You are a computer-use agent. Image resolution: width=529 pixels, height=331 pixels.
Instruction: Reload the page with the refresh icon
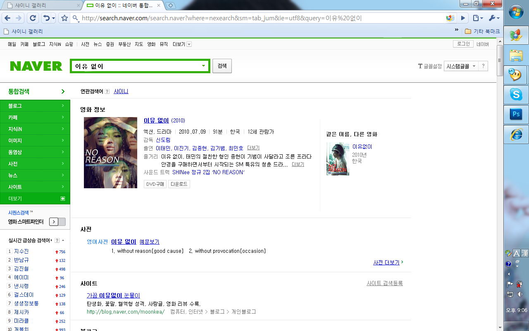click(33, 18)
